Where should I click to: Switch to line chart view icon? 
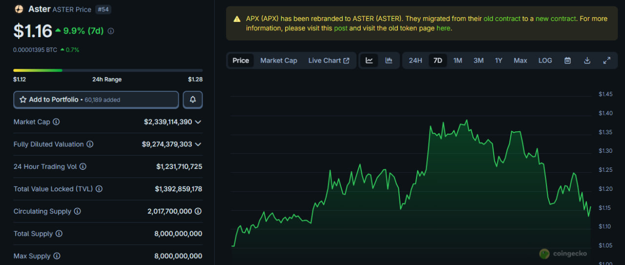coord(369,61)
